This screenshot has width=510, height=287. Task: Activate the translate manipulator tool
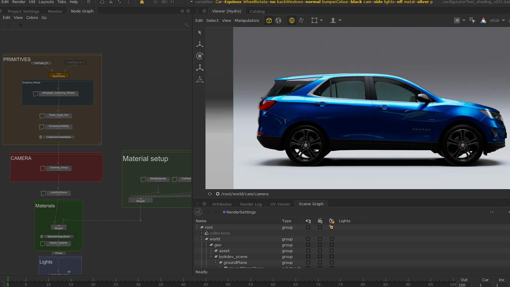point(200,44)
